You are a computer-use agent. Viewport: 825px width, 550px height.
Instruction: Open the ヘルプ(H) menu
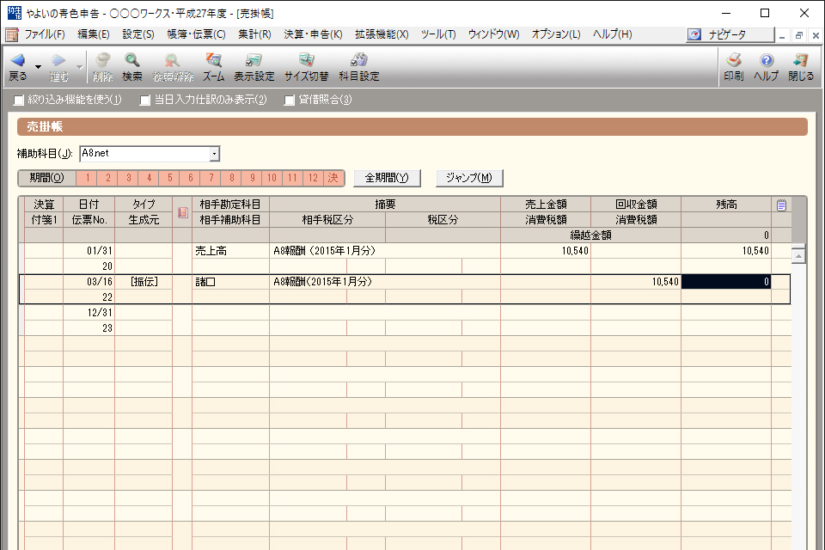coord(613,34)
